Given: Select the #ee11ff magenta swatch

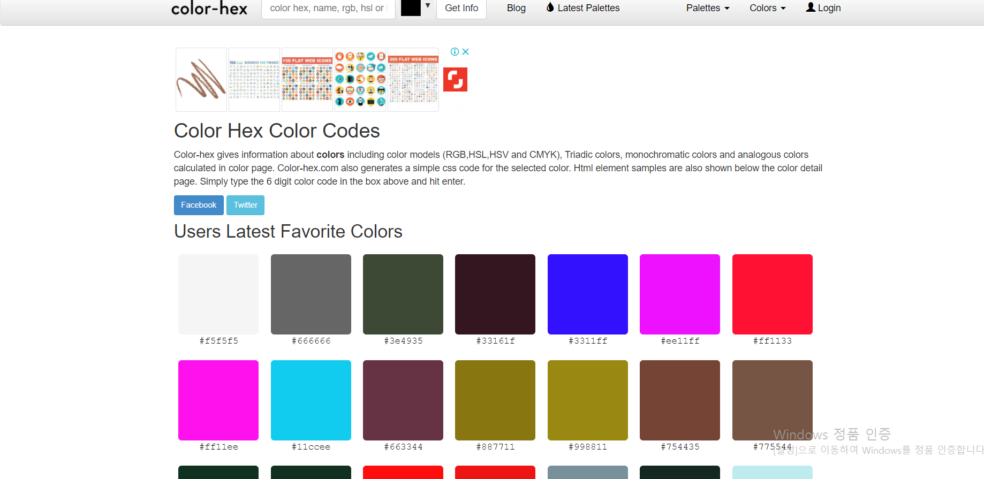Looking at the screenshot, I should 680,294.
